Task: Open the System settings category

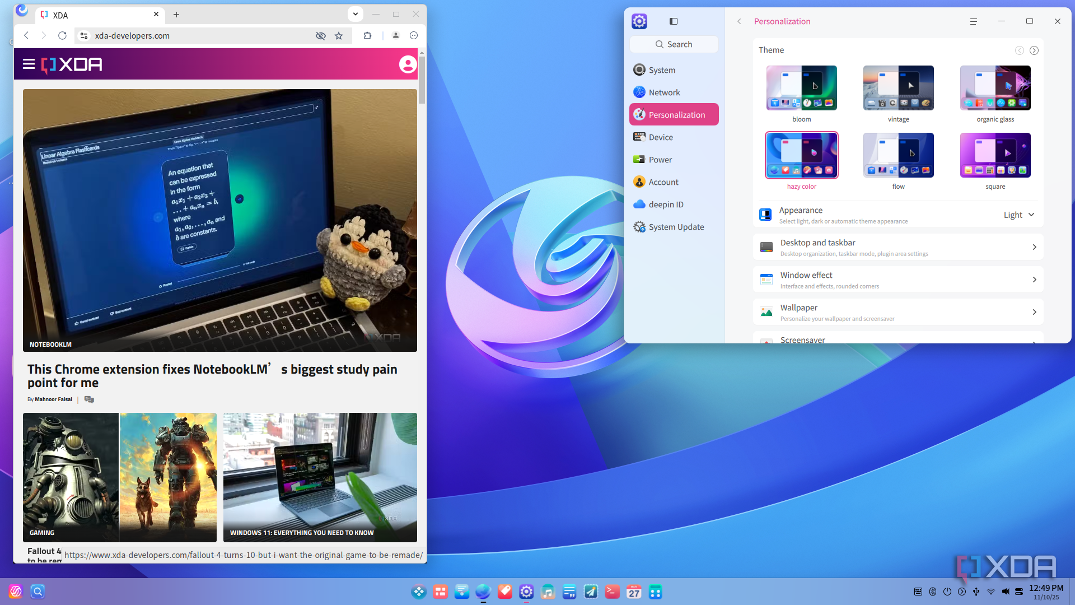Action: (x=674, y=70)
